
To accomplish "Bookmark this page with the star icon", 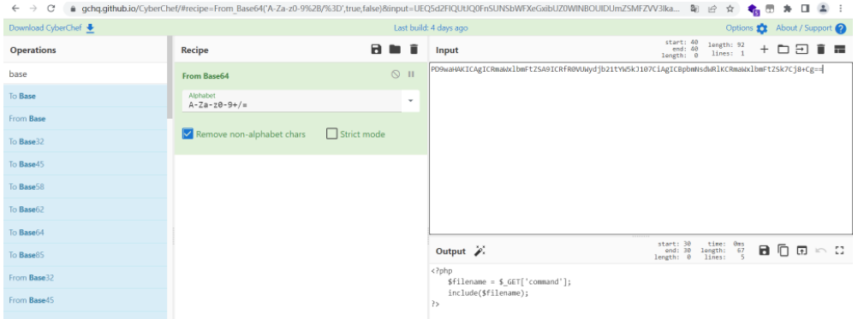I will [730, 9].
